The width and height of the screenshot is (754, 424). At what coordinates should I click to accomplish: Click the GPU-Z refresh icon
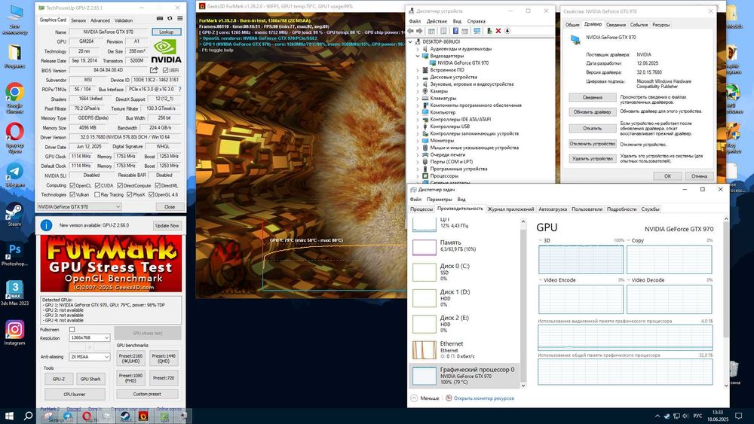point(169,18)
